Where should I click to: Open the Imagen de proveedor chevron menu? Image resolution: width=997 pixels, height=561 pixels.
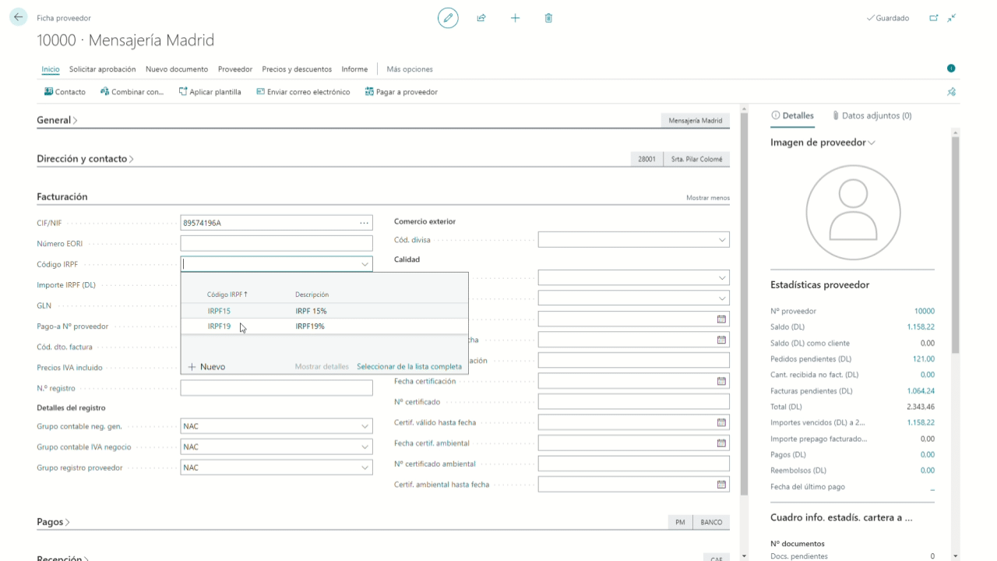(872, 143)
